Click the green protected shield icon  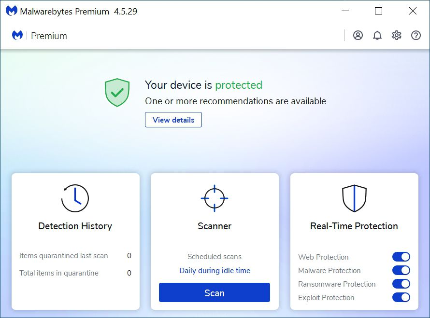117,92
